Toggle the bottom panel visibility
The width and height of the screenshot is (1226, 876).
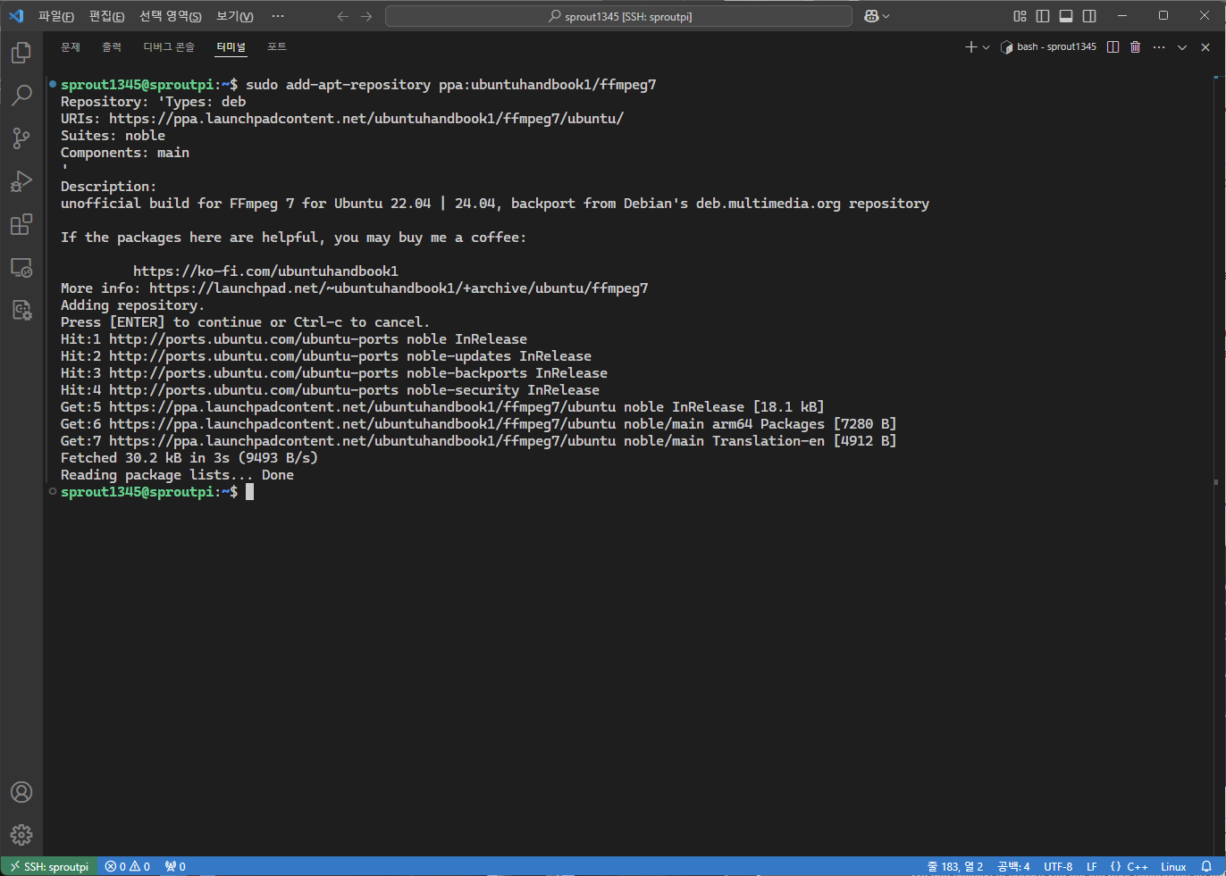click(x=1066, y=16)
